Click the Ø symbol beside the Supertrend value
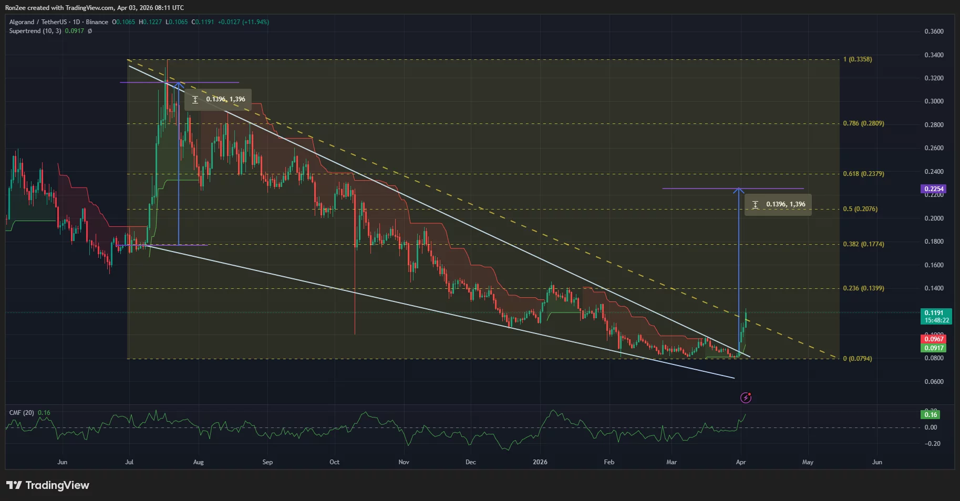The image size is (960, 501). [x=89, y=31]
